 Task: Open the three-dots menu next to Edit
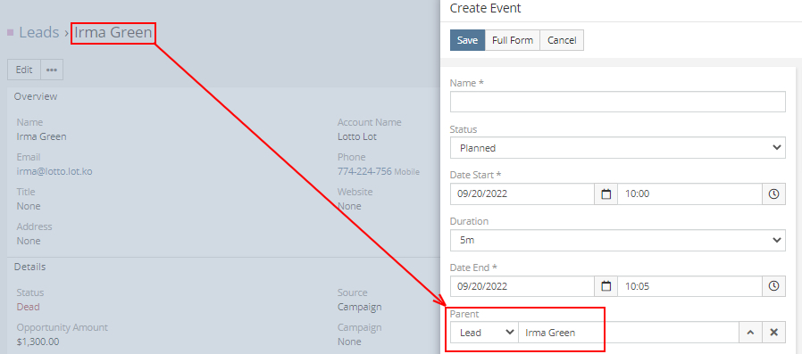point(52,70)
